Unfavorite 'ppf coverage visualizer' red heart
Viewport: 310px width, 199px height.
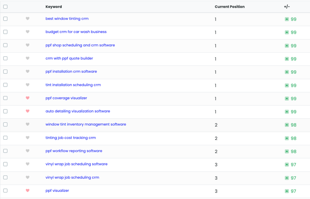[x=28, y=98]
